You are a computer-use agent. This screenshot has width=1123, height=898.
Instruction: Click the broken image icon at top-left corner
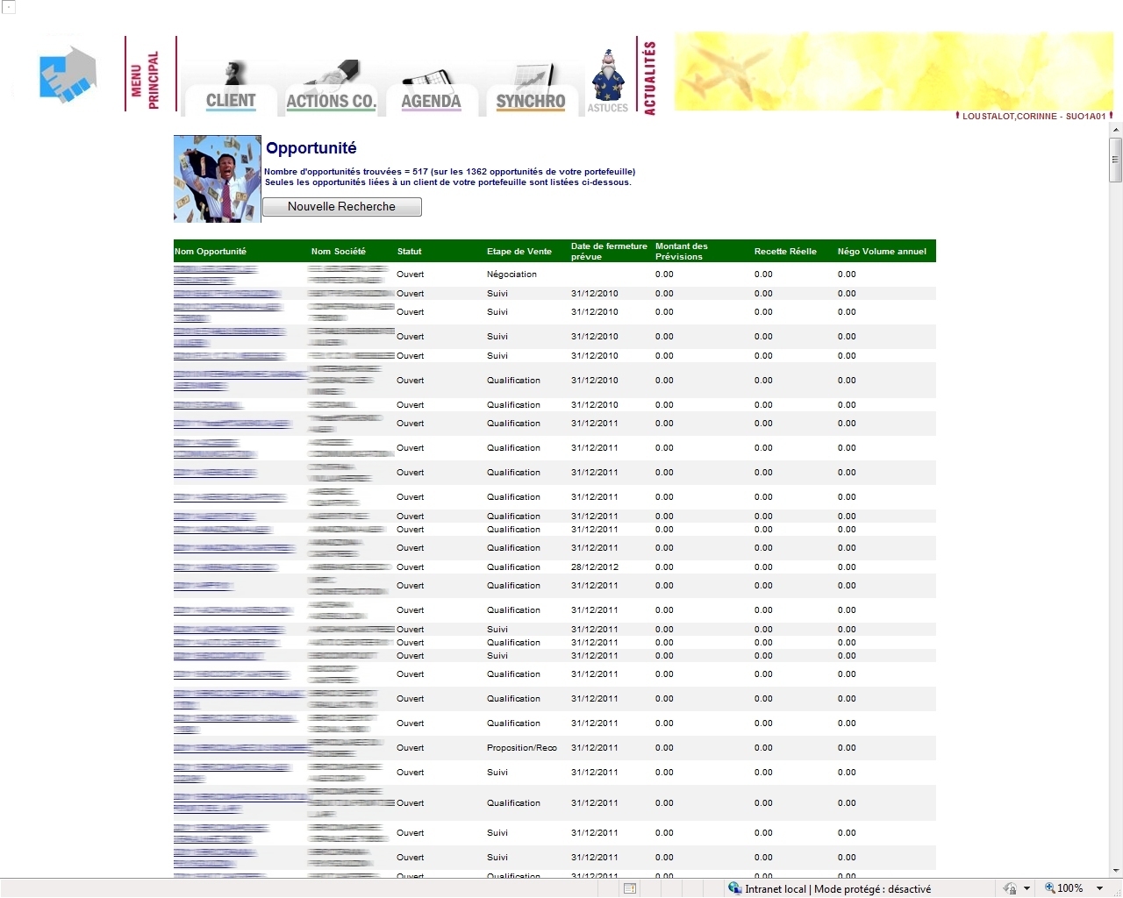[x=8, y=7]
